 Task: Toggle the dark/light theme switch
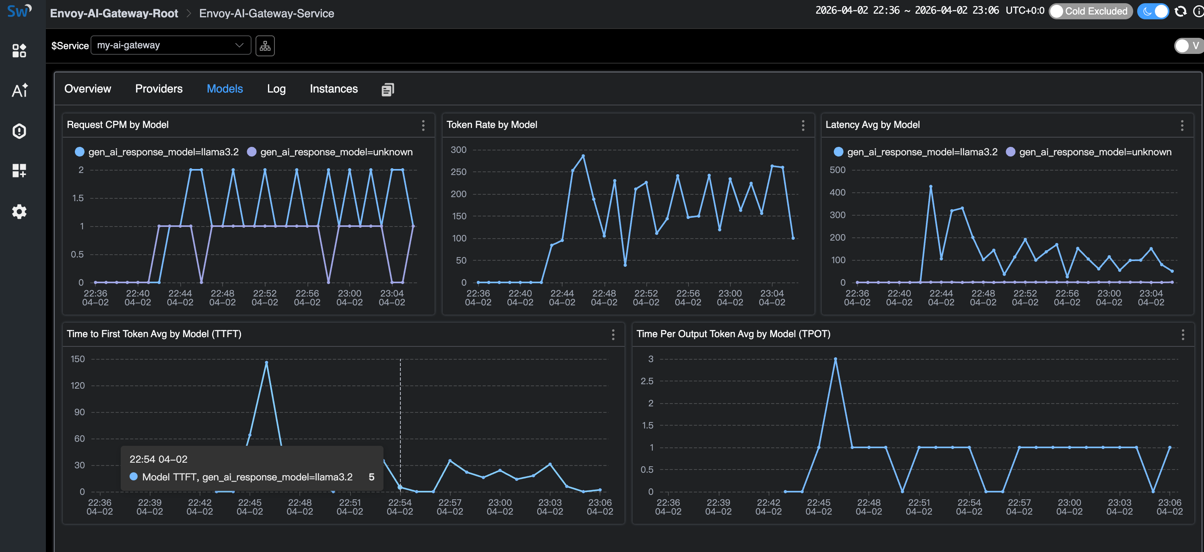pyautogui.click(x=1153, y=11)
